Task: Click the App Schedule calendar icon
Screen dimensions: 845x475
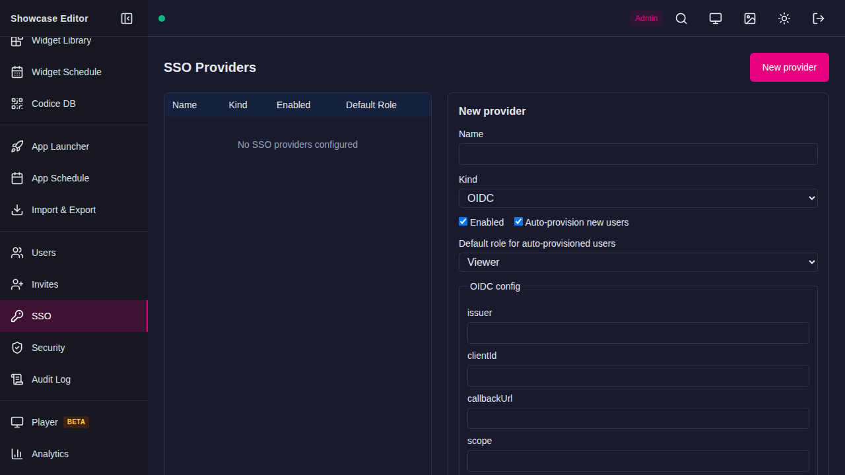Action: [17, 178]
